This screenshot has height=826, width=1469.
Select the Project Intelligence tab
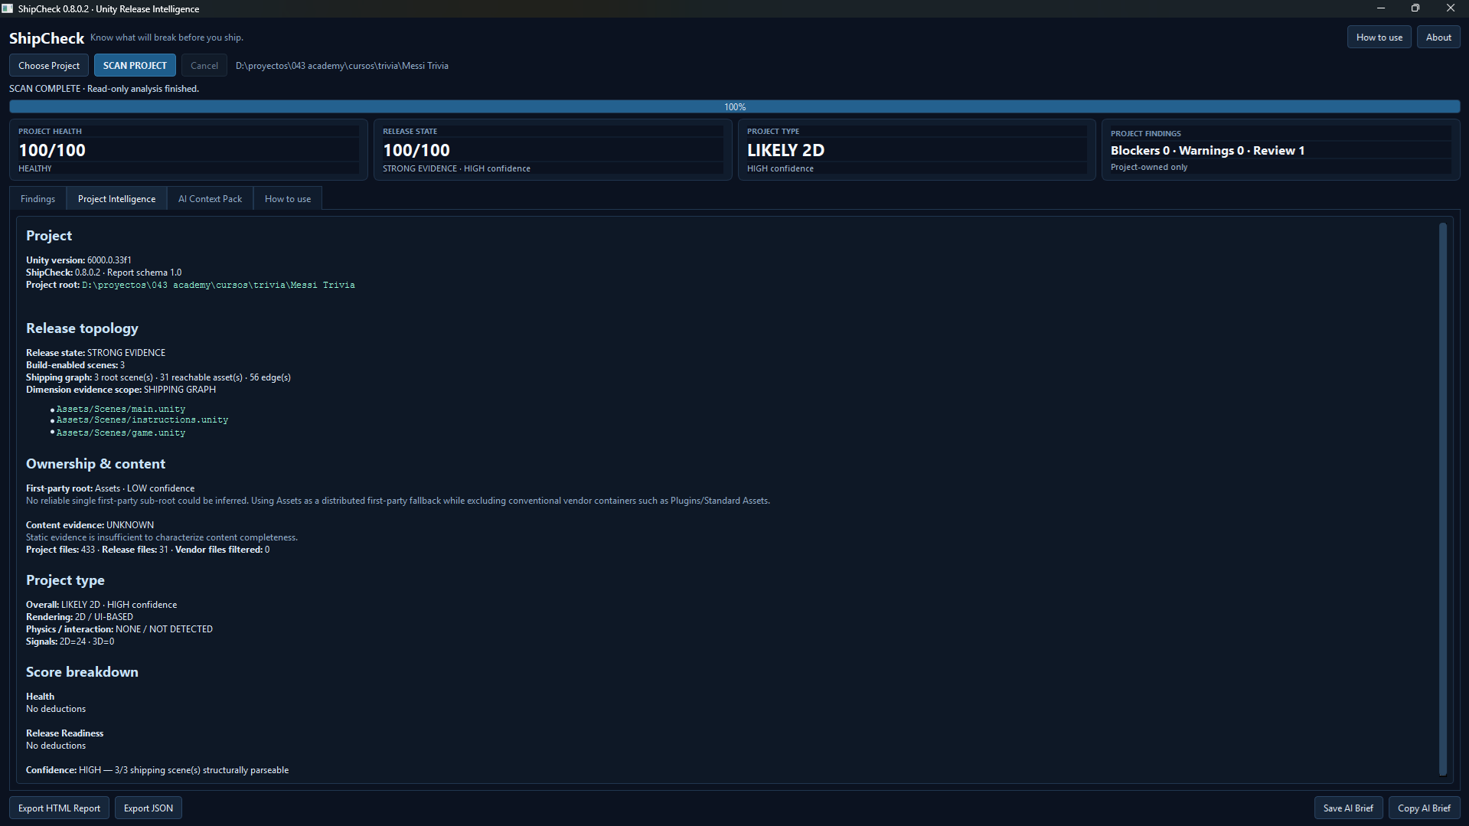[116, 199]
